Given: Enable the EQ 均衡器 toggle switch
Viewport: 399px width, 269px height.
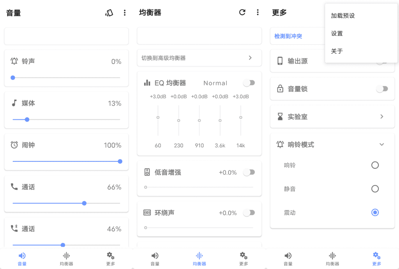Looking at the screenshot, I should coord(249,83).
